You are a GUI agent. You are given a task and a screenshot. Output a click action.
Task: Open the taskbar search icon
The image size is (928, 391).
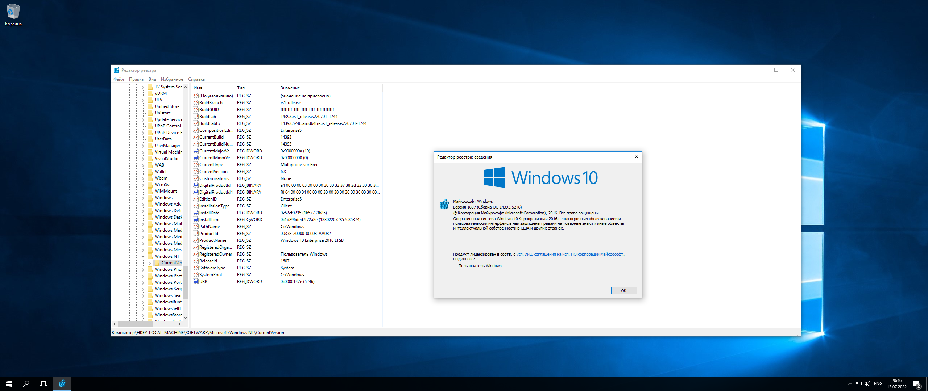point(26,384)
